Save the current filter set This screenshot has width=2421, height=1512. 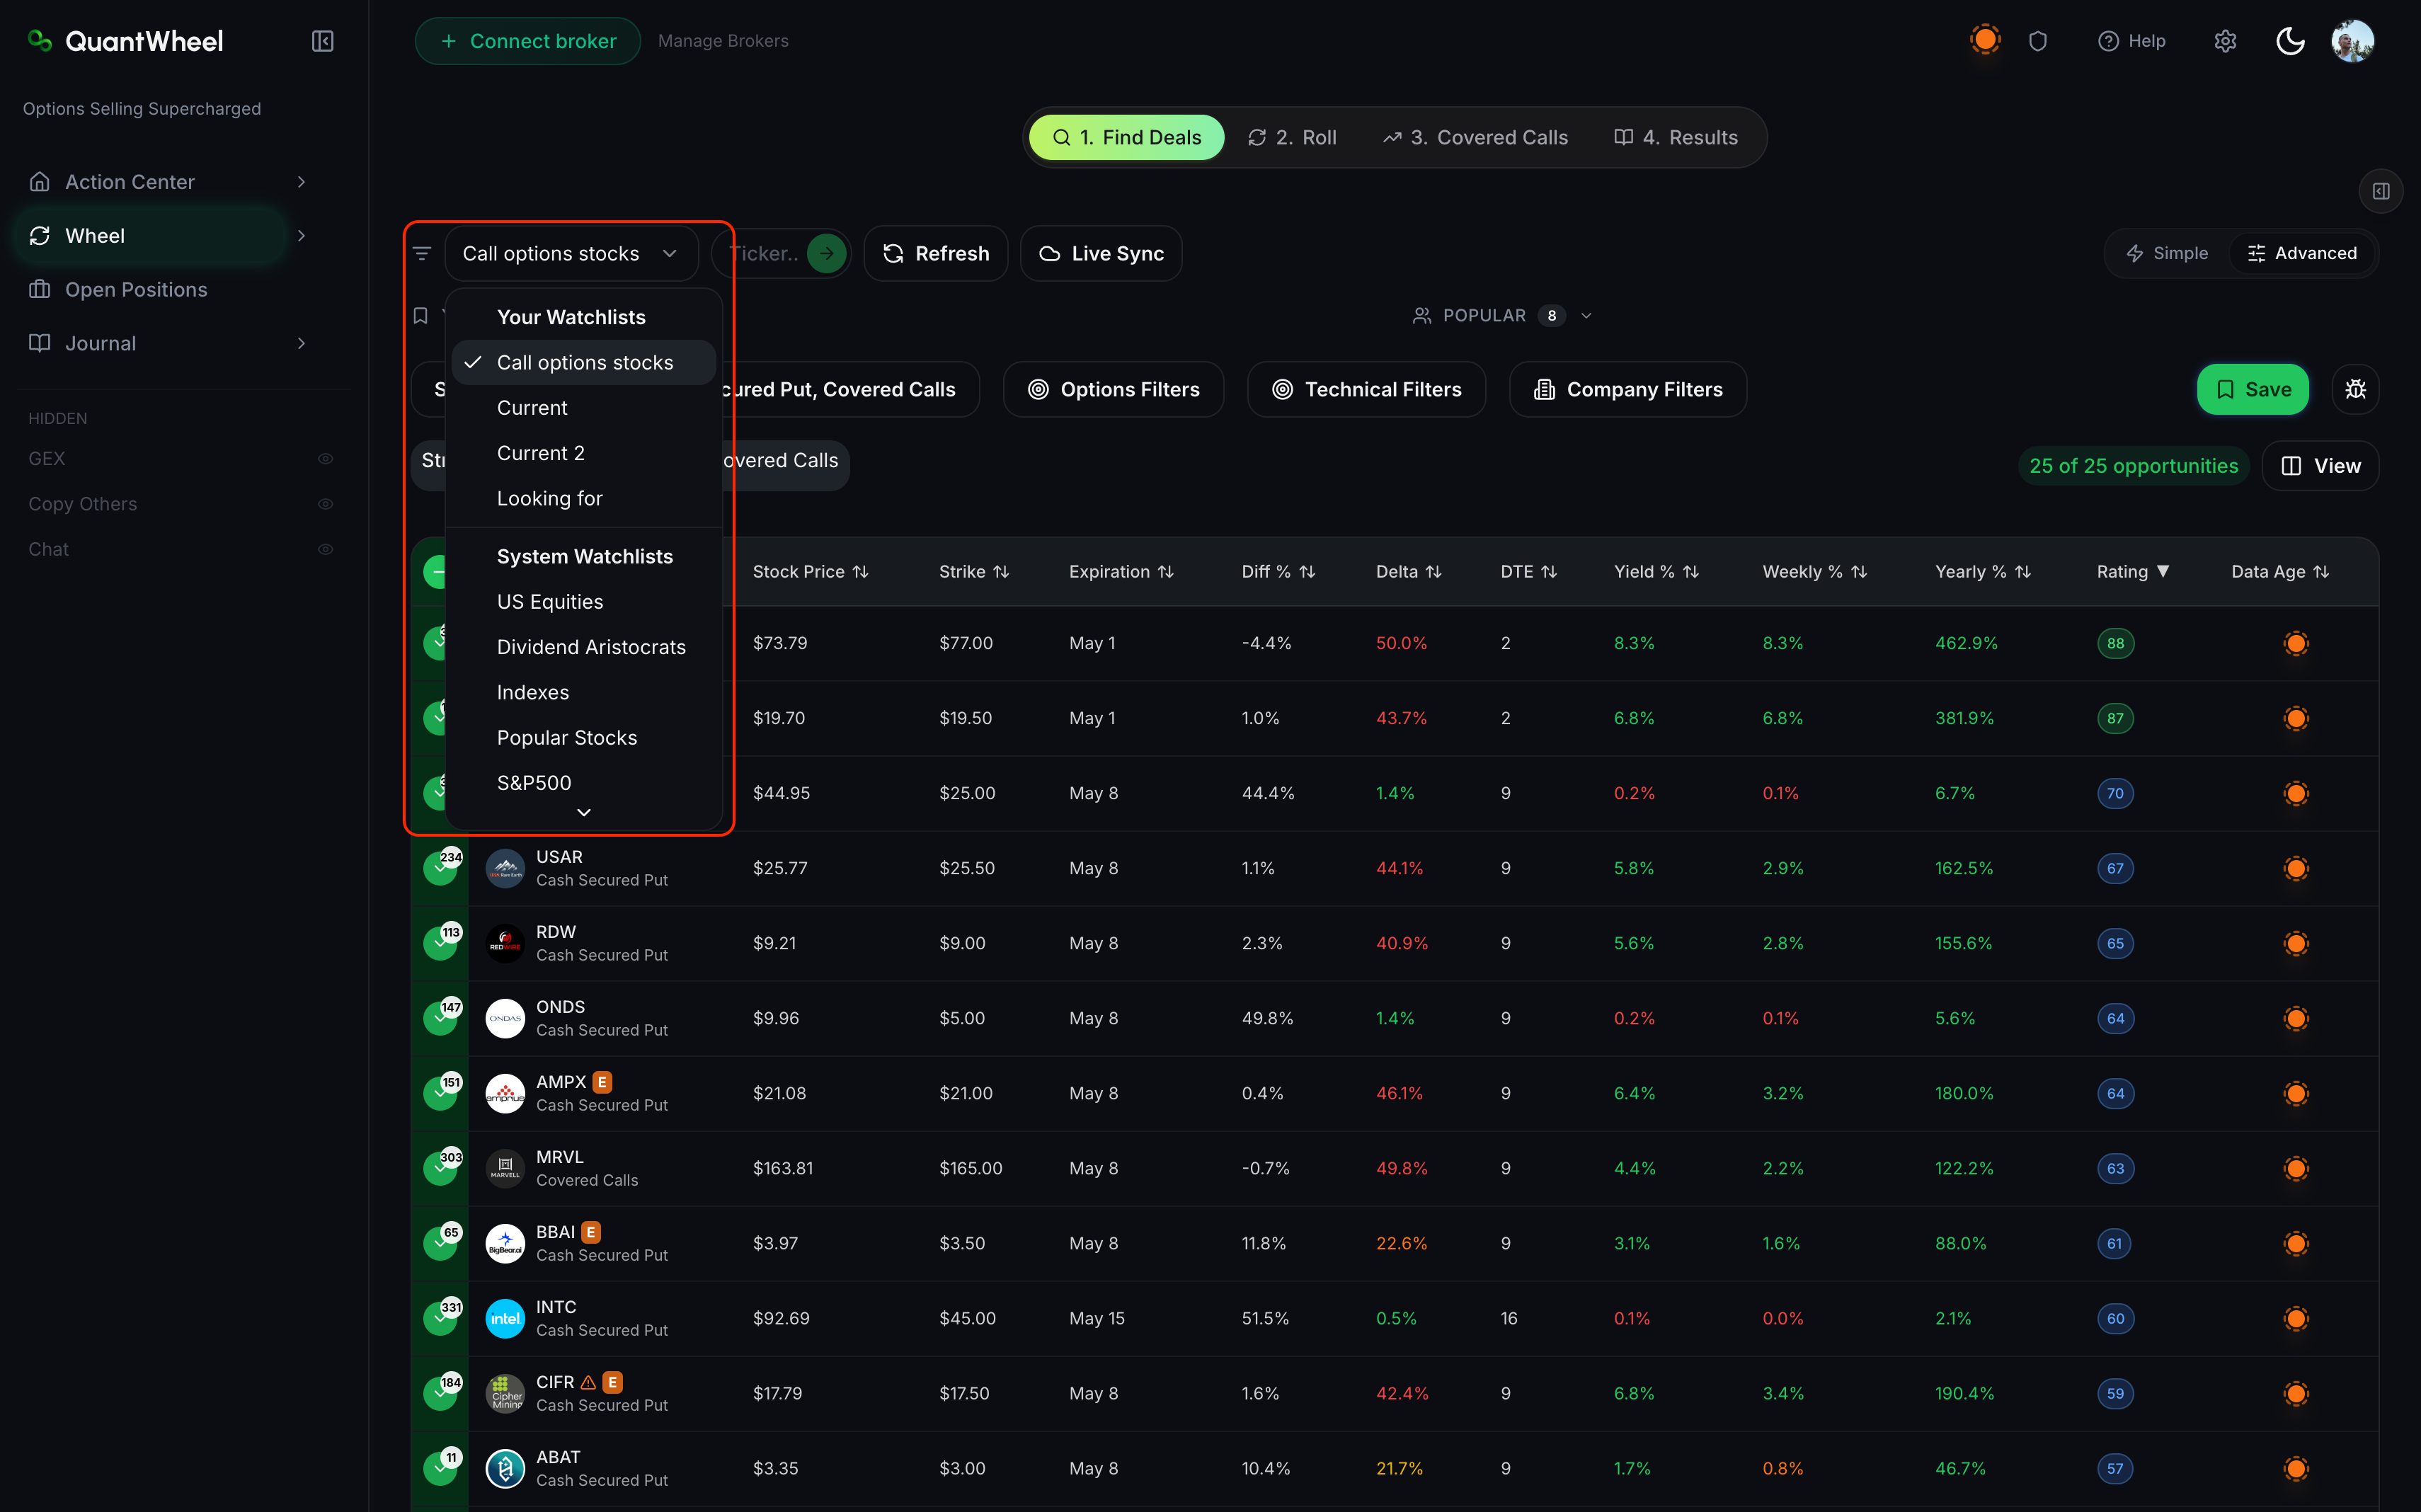click(x=2253, y=389)
